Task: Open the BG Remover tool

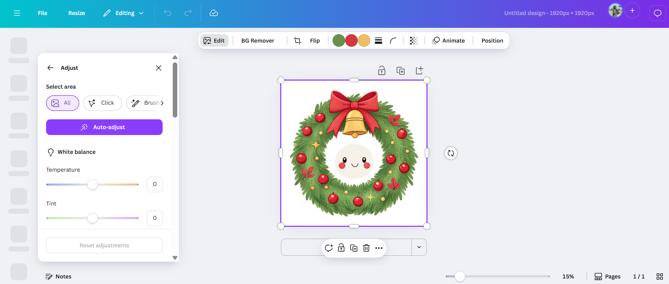Action: [258, 40]
